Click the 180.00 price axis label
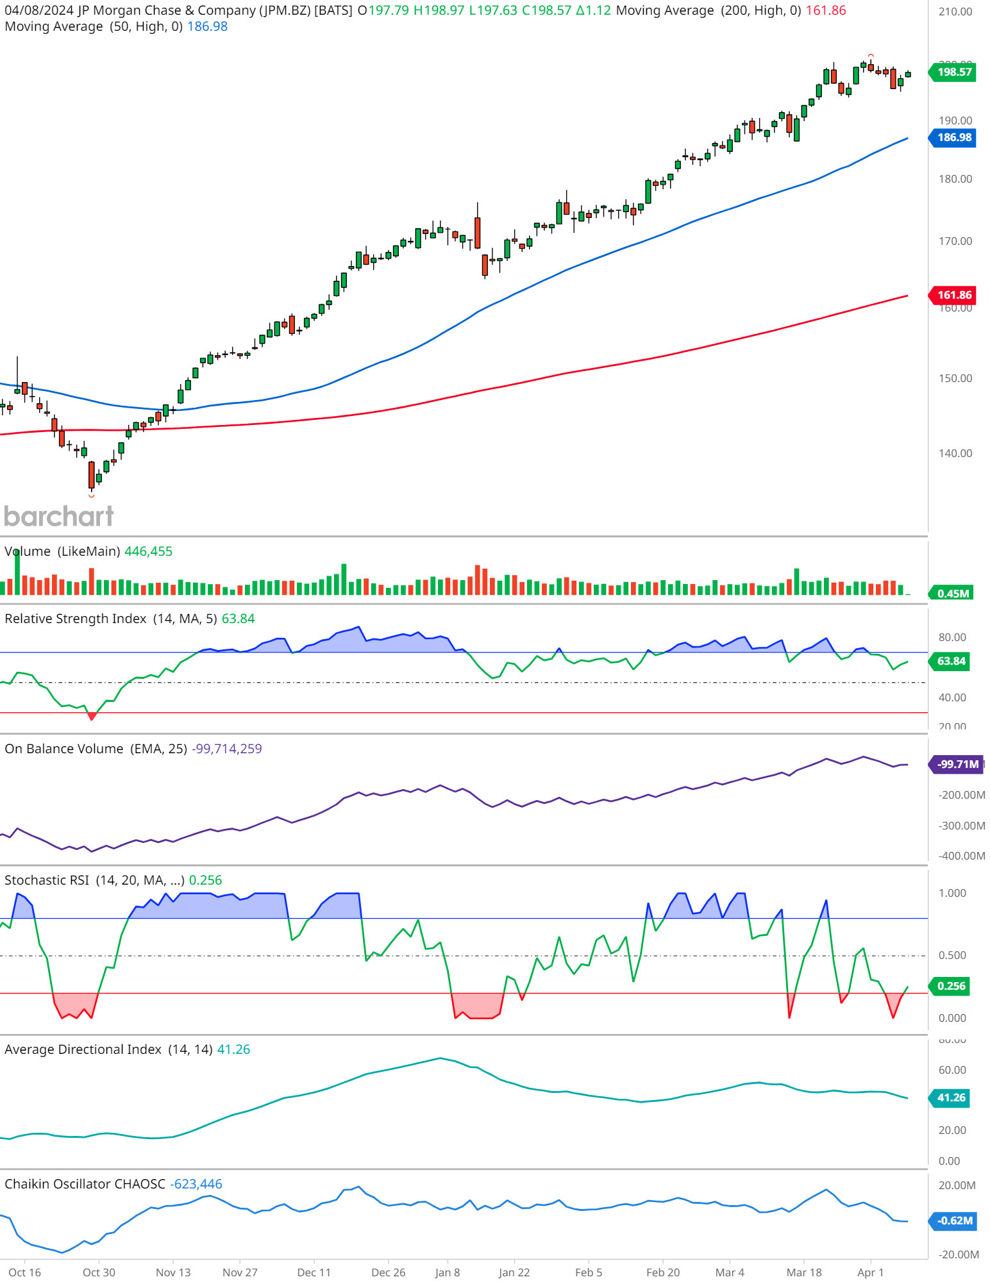 (955, 179)
